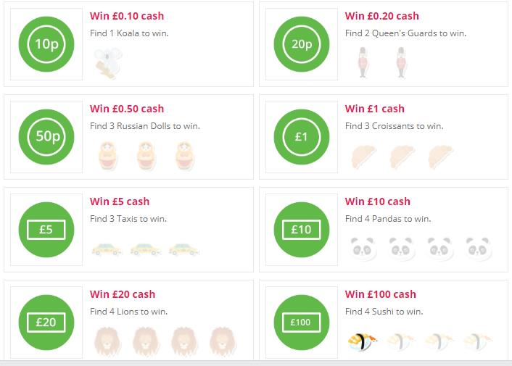Image resolution: width=512 pixels, height=366 pixels.
Task: Click the 'Win £5 cash' heading
Action: tap(120, 201)
